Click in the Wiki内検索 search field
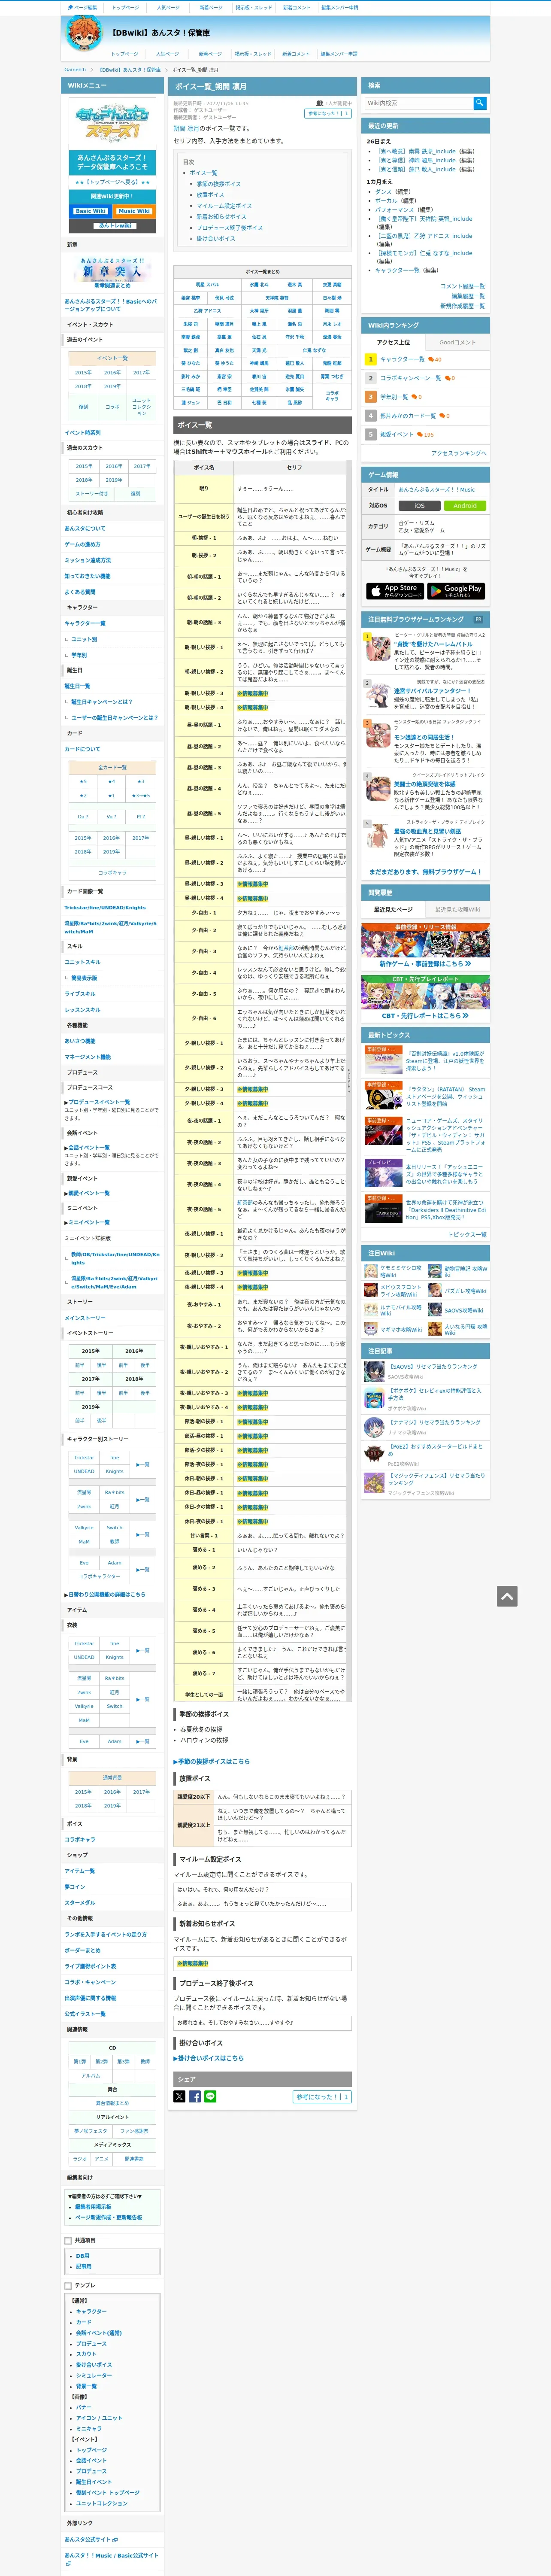Image resolution: width=551 pixels, height=2576 pixels. (418, 103)
